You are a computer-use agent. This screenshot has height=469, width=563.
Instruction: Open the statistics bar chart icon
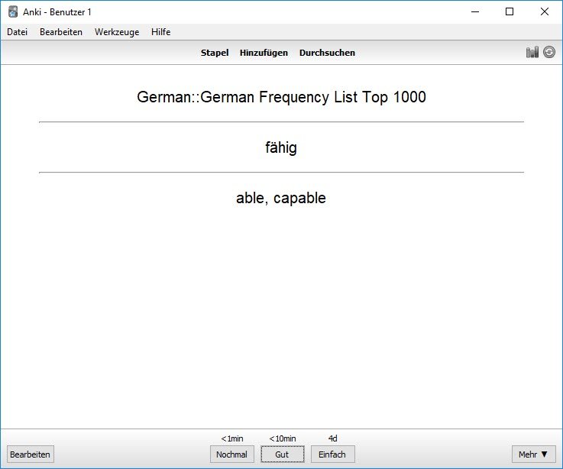(532, 53)
